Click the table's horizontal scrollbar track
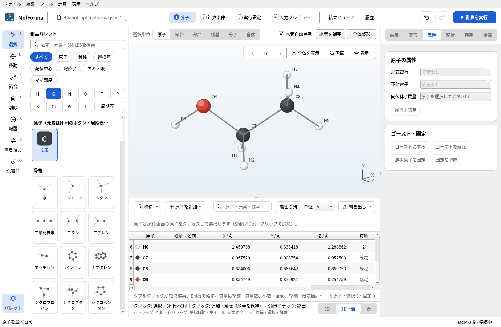The image size is (501, 327). pos(252,288)
